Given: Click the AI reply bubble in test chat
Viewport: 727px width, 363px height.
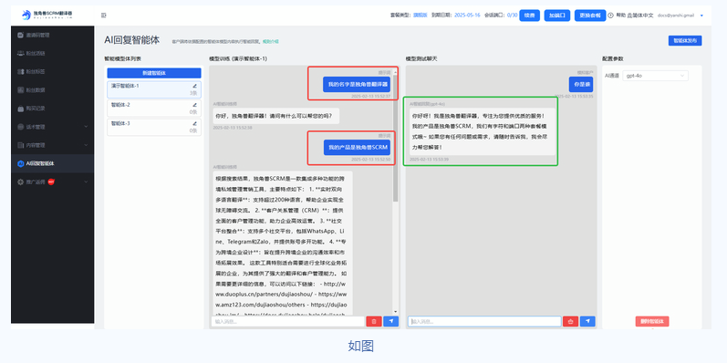Looking at the screenshot, I should (482, 131).
